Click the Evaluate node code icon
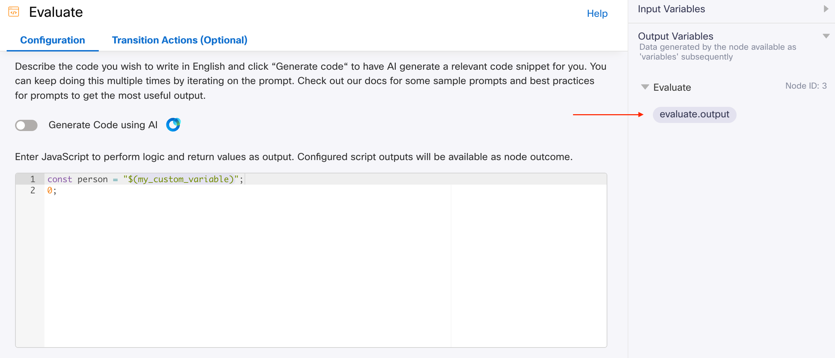Screen dimensions: 835x358 14,12
